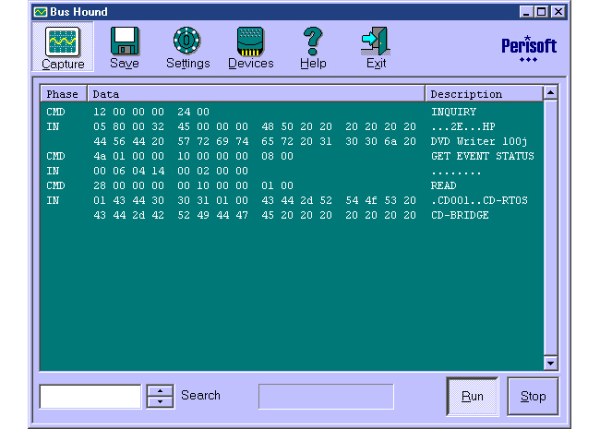Click the Run button
The image size is (600, 429).
tap(473, 397)
